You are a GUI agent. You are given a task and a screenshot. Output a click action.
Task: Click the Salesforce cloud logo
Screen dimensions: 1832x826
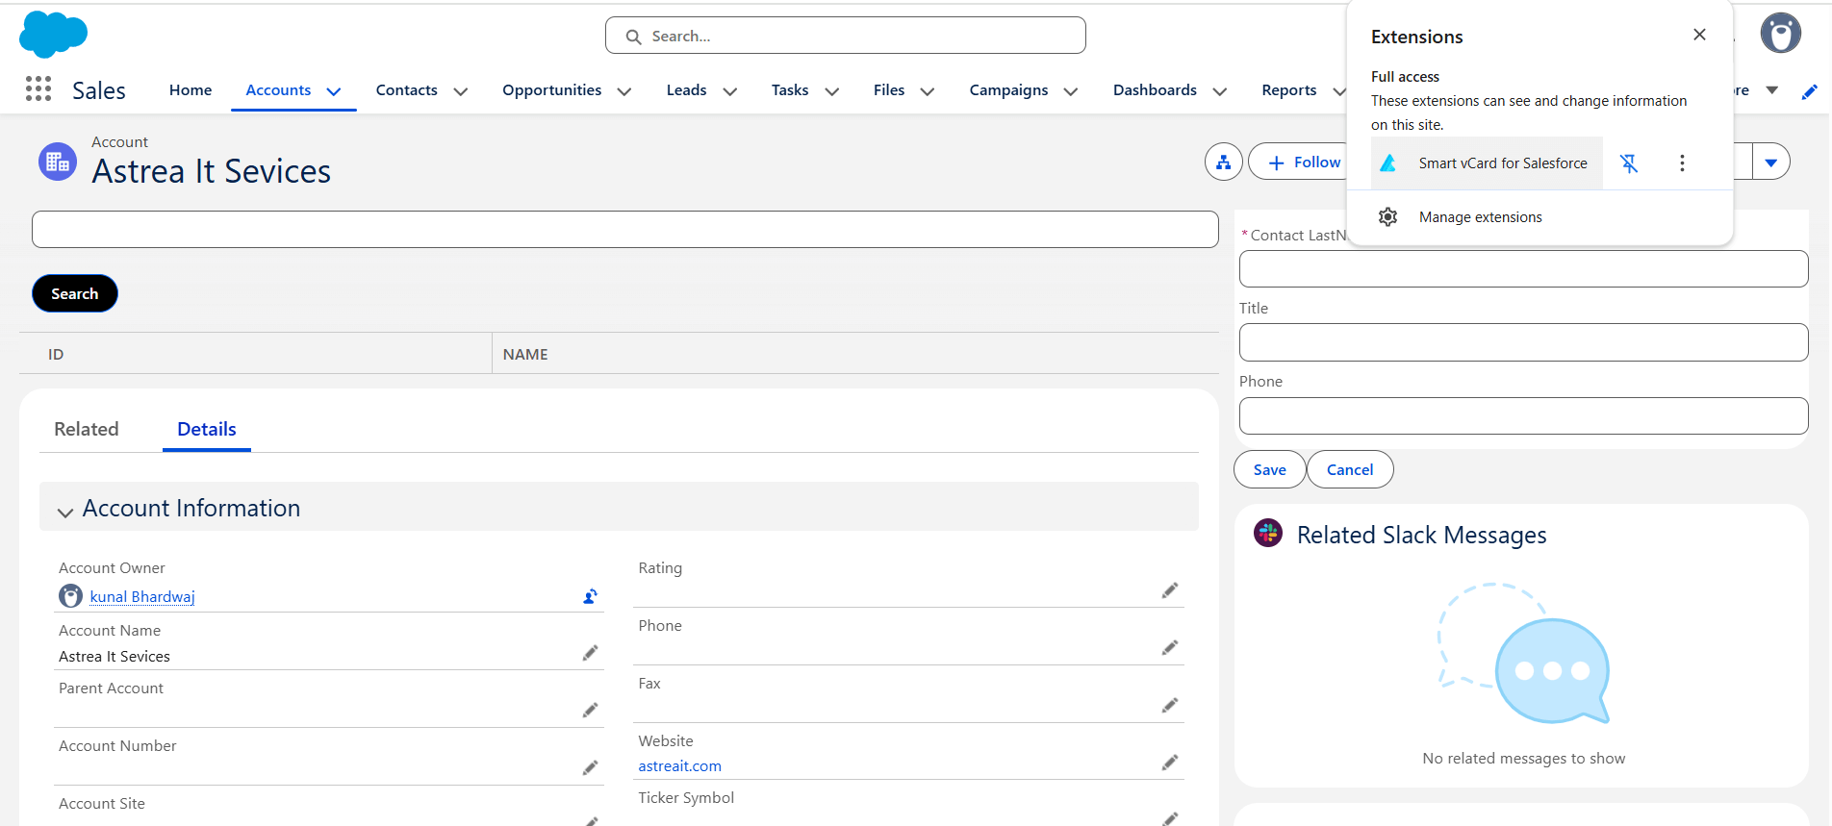(x=53, y=35)
